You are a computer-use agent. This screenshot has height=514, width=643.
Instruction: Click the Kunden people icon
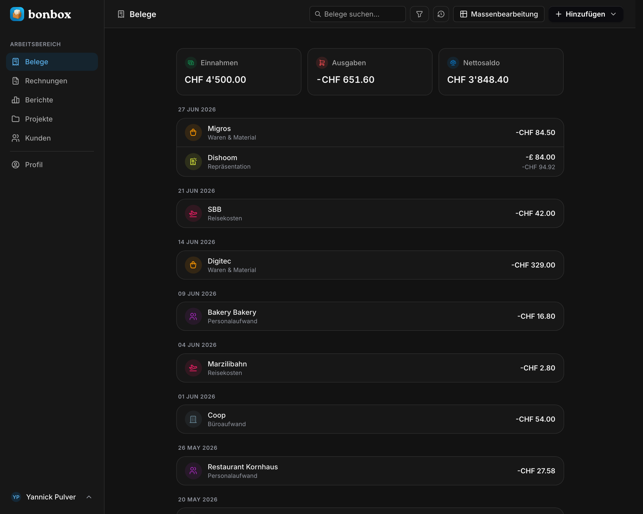(x=16, y=138)
